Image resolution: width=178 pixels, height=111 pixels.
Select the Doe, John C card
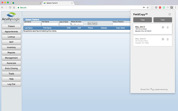pos(153,29)
